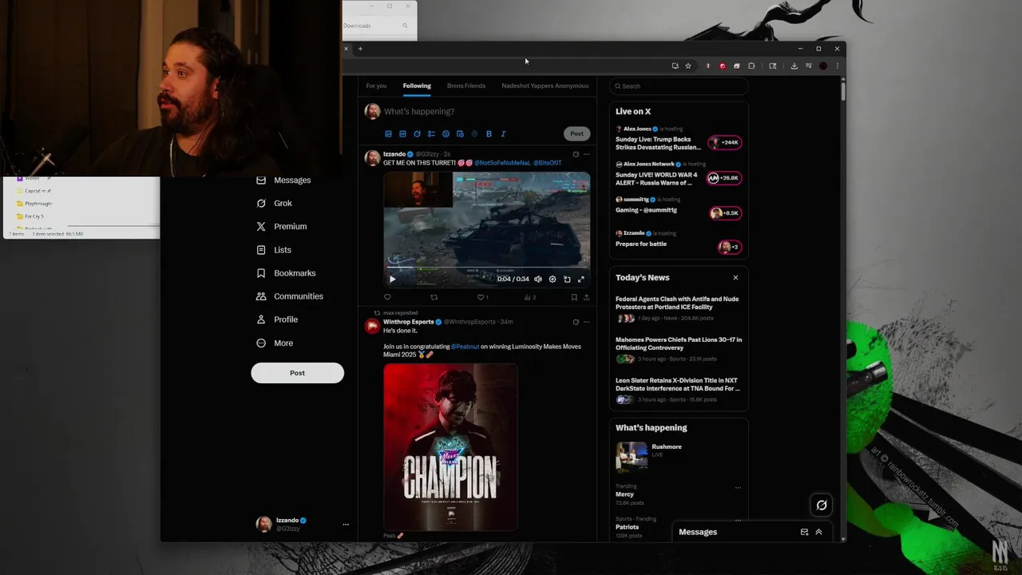
Task: Open floating Grok button
Action: point(822,505)
